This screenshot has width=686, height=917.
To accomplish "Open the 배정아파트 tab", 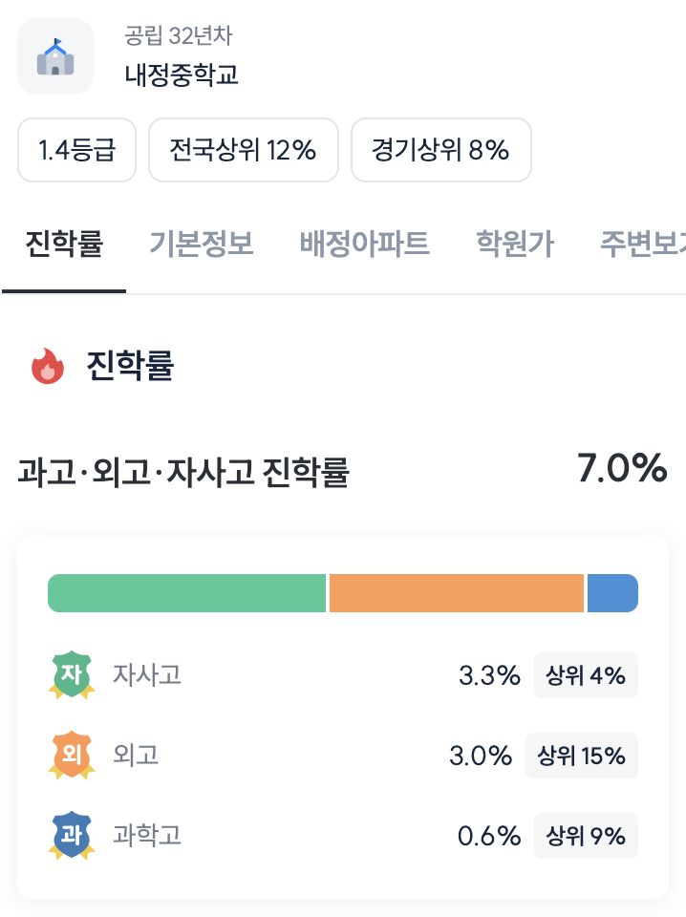I will [x=364, y=245].
